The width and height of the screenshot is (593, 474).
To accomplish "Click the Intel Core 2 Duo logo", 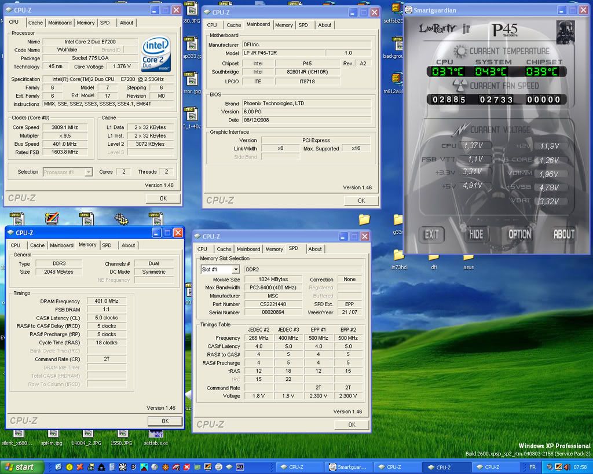I will 155,53.
